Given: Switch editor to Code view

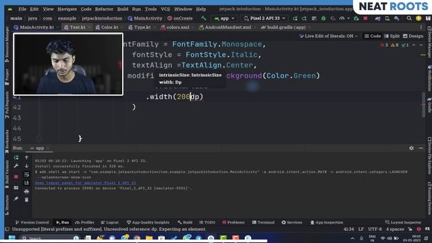Looking at the screenshot, I should (373, 36).
